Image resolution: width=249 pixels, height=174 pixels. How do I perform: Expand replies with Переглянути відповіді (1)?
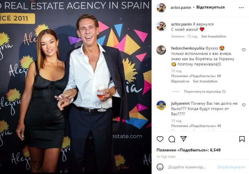coord(205,91)
